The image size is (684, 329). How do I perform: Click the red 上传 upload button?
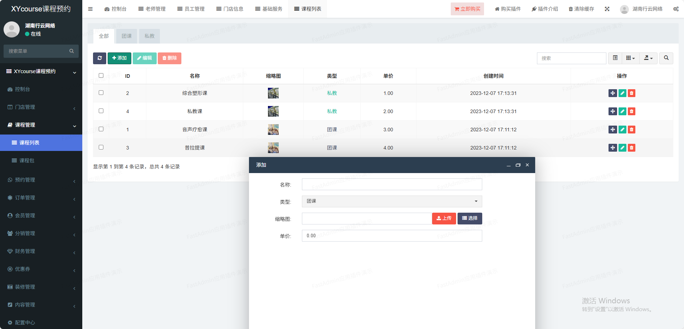click(444, 218)
